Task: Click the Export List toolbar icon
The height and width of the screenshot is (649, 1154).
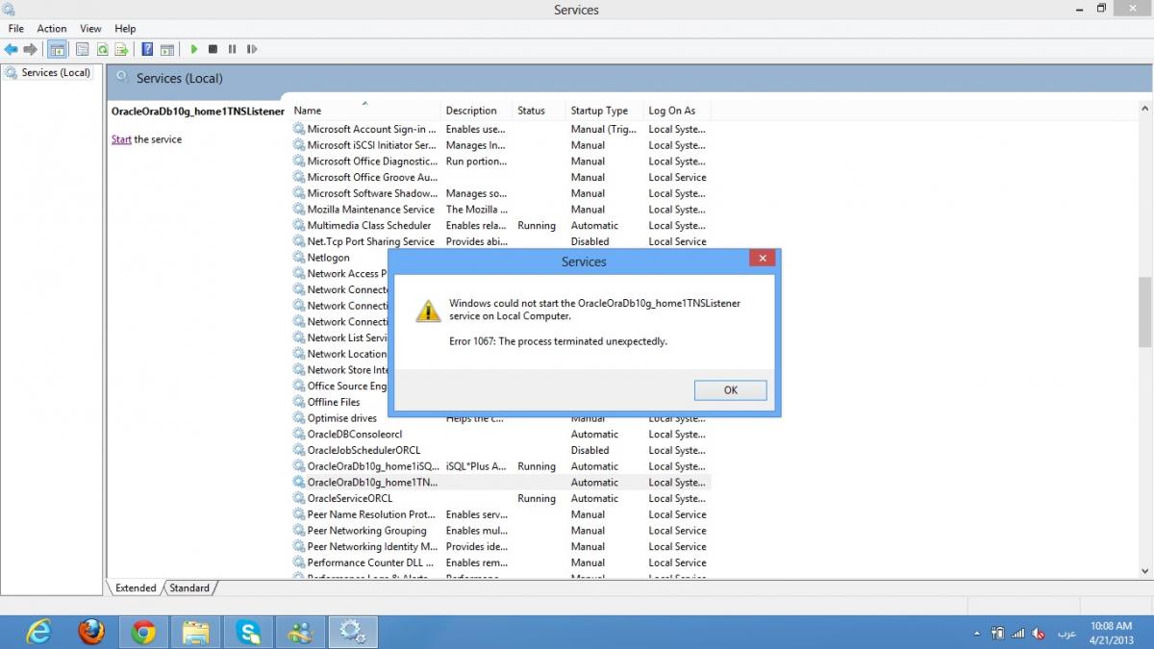Action: click(122, 49)
